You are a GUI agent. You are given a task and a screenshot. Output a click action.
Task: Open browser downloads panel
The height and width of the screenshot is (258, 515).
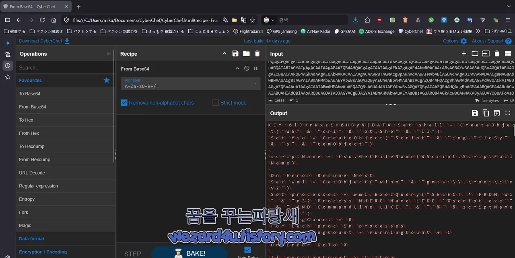point(355,20)
